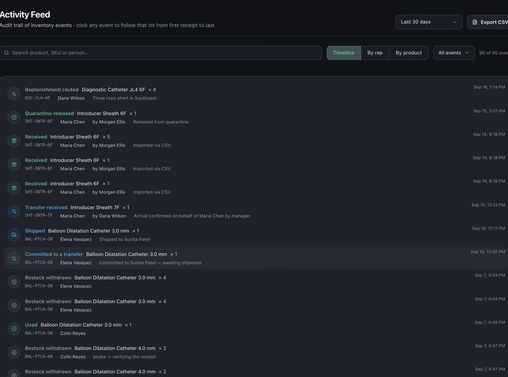Click the Sep 7, 4:48 PM timestamp
The width and height of the screenshot is (508, 377).
490,322
